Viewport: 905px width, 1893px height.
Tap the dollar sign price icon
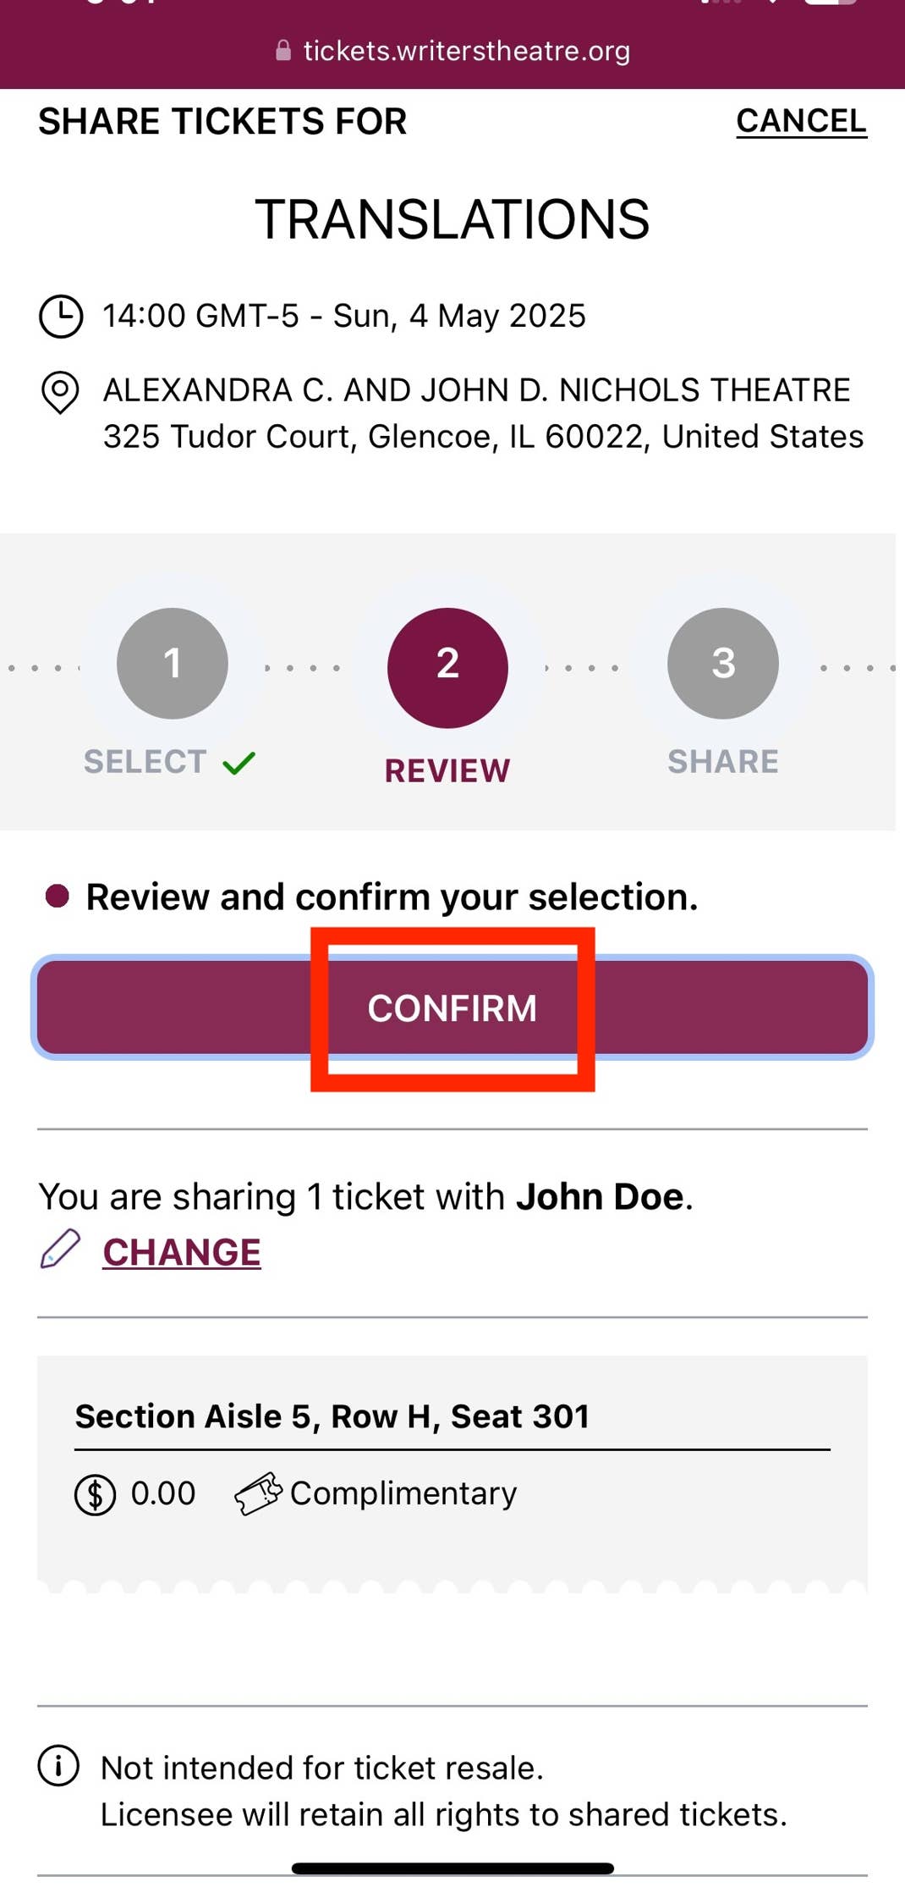click(95, 1494)
